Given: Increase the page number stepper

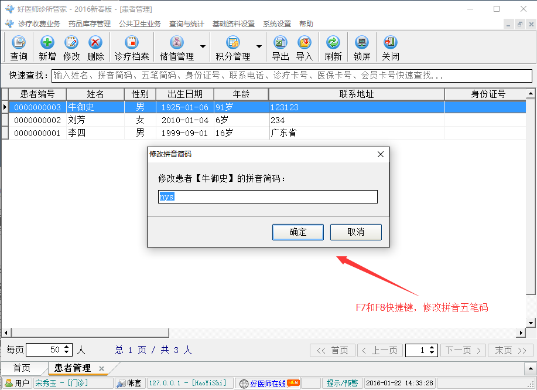Looking at the screenshot, I should point(432,347).
